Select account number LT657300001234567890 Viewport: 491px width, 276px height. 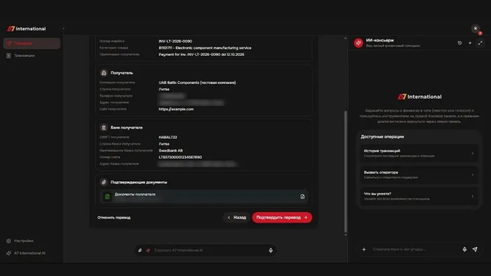point(180,157)
